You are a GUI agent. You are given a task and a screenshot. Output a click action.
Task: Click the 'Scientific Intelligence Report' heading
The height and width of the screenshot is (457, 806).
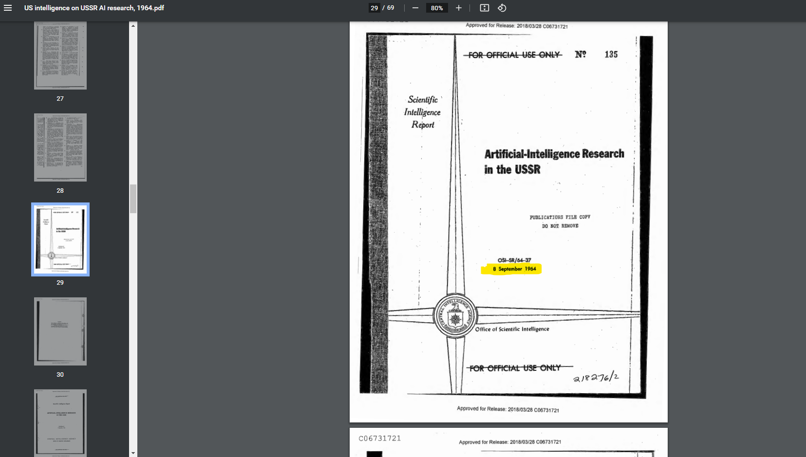(422, 112)
